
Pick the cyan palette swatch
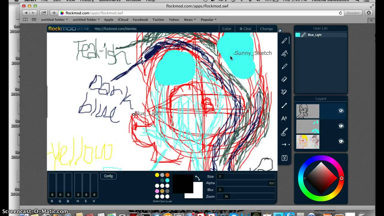pyautogui.click(x=167, y=180)
